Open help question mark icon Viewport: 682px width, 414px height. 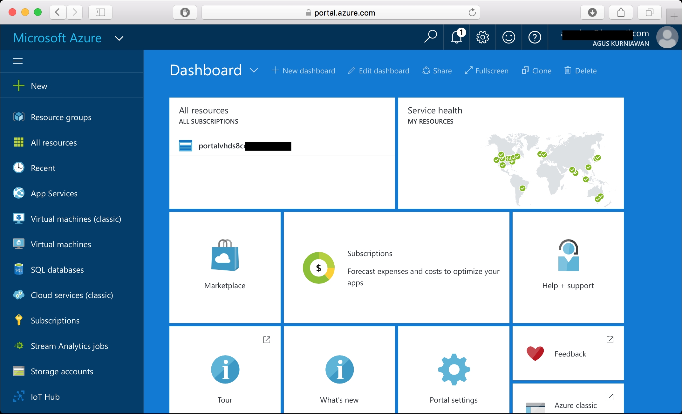point(535,37)
